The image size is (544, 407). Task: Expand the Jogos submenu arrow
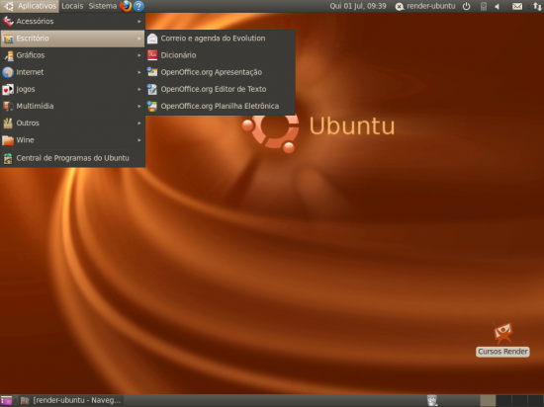coord(139,89)
